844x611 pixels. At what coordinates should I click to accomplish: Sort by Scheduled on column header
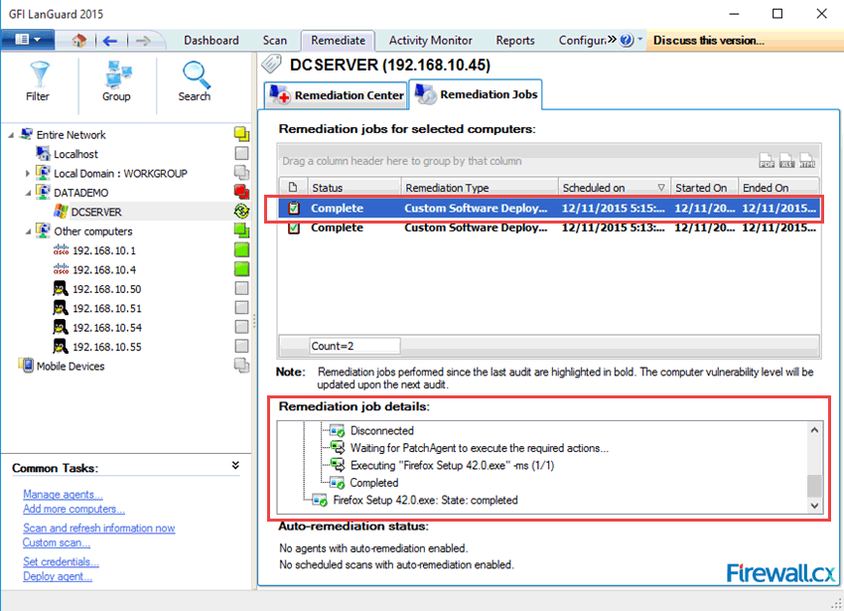(614, 188)
